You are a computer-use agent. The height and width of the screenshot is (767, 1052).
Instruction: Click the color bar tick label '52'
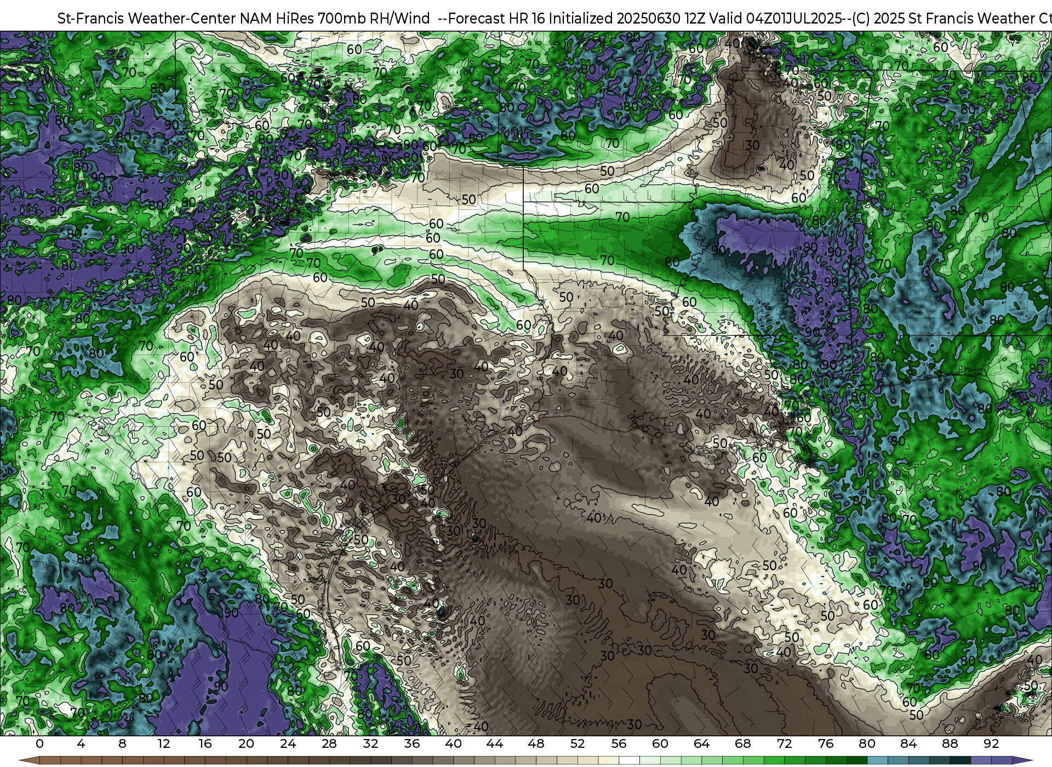coord(578,744)
